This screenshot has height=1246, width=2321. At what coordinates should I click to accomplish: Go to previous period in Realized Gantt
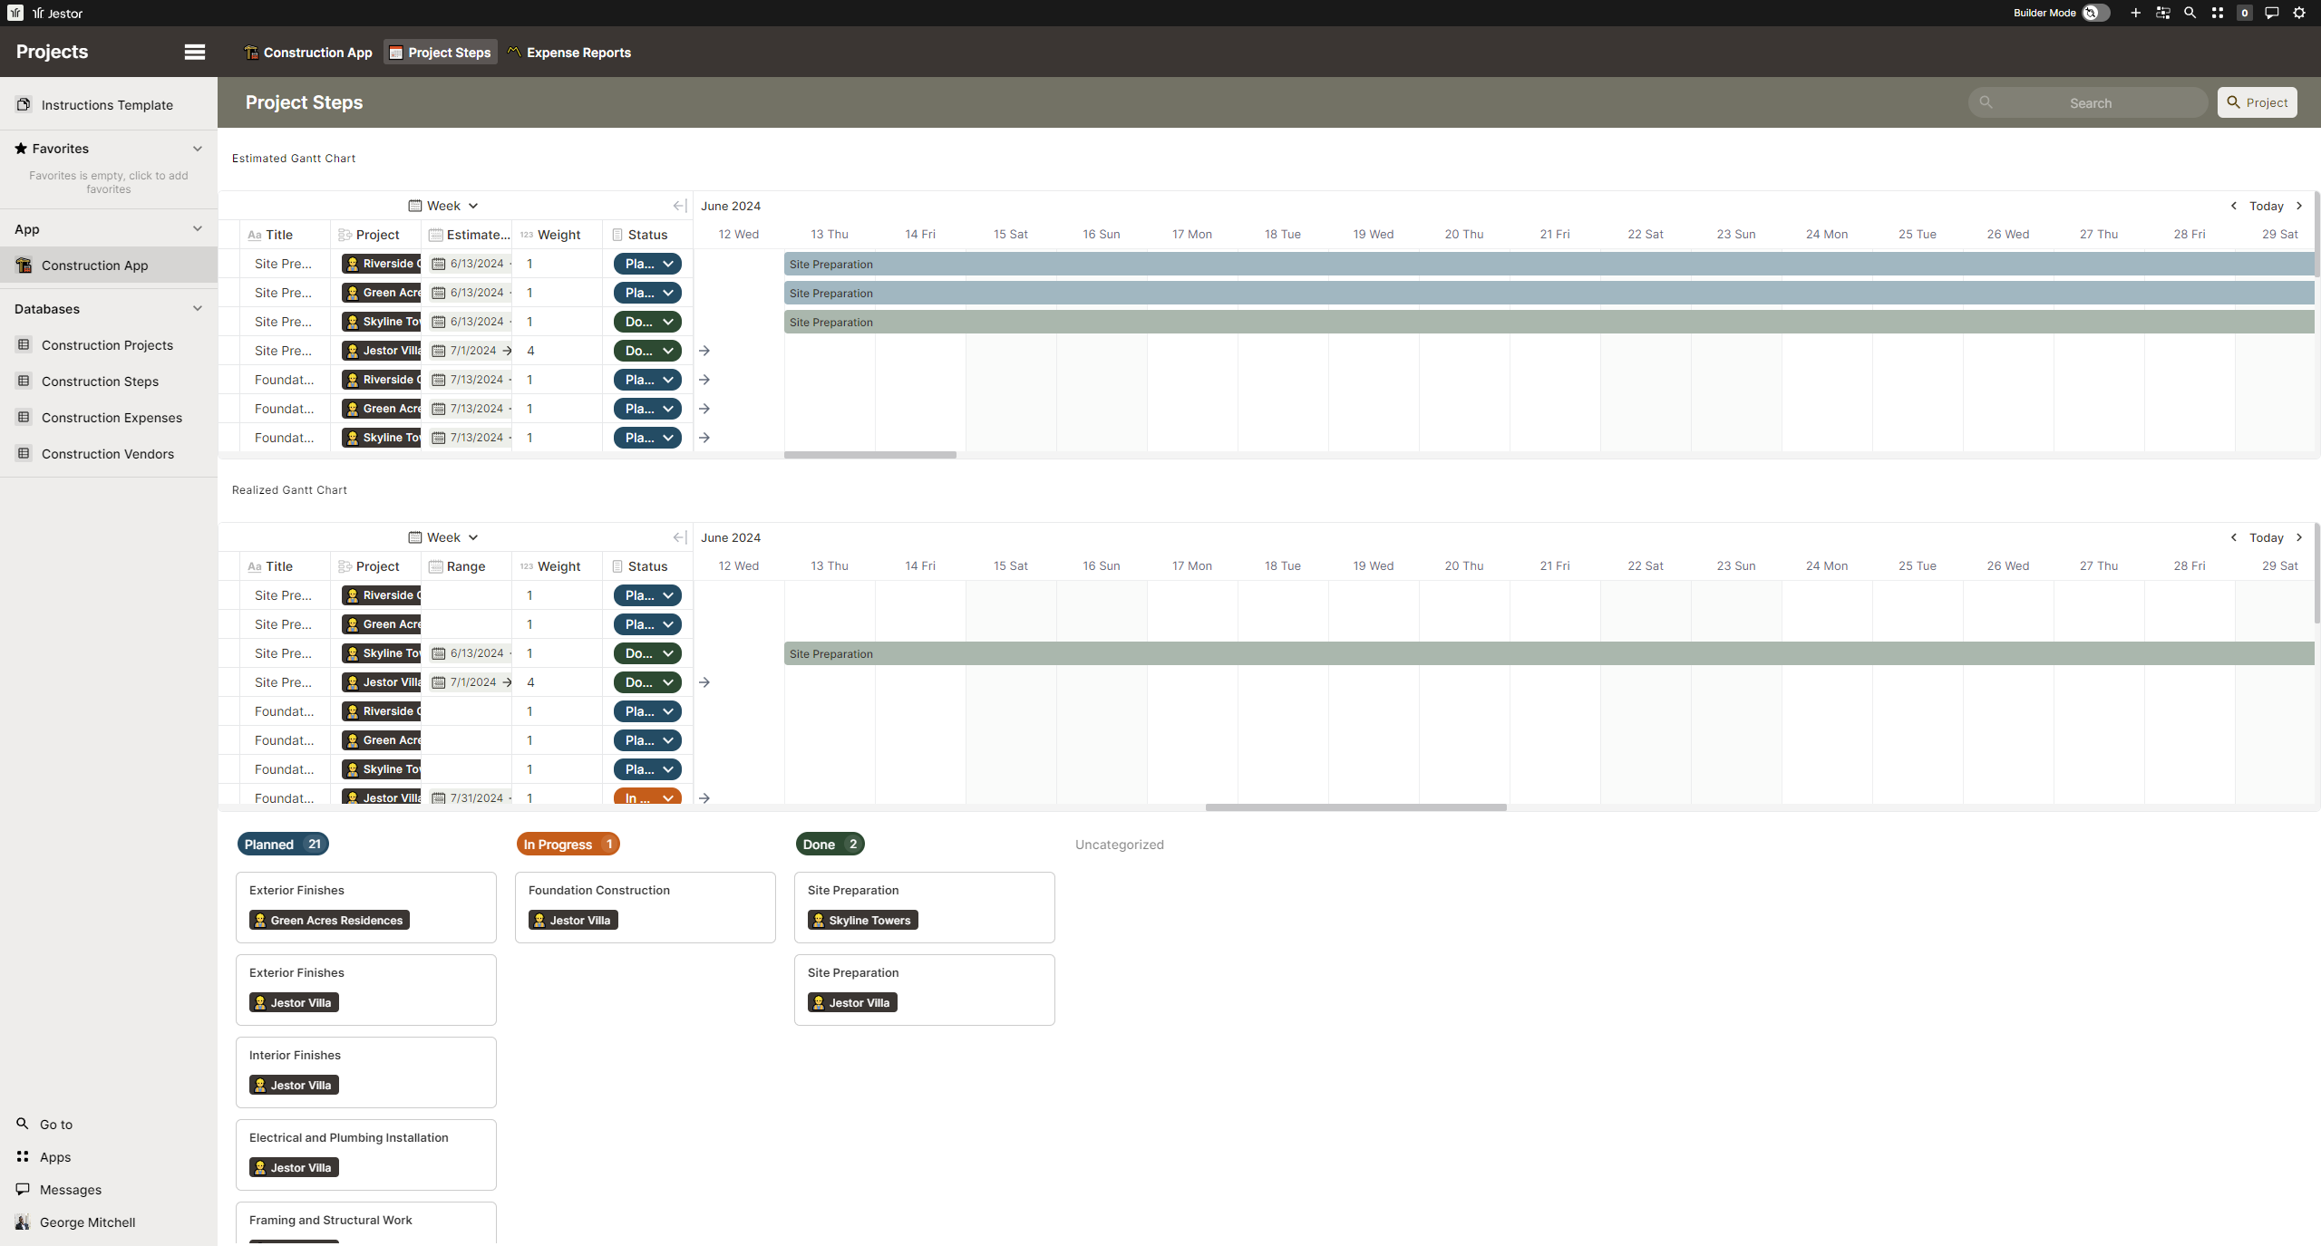(2233, 537)
